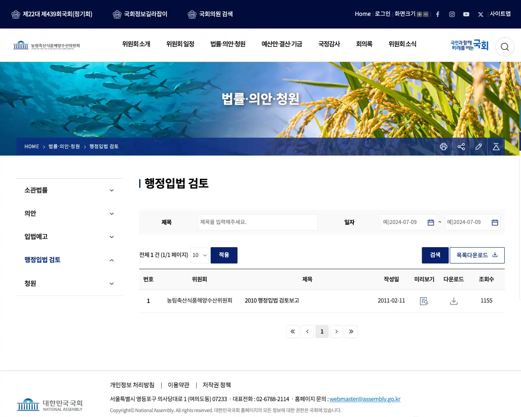Expand the 의안 sidebar menu

(x=70, y=213)
